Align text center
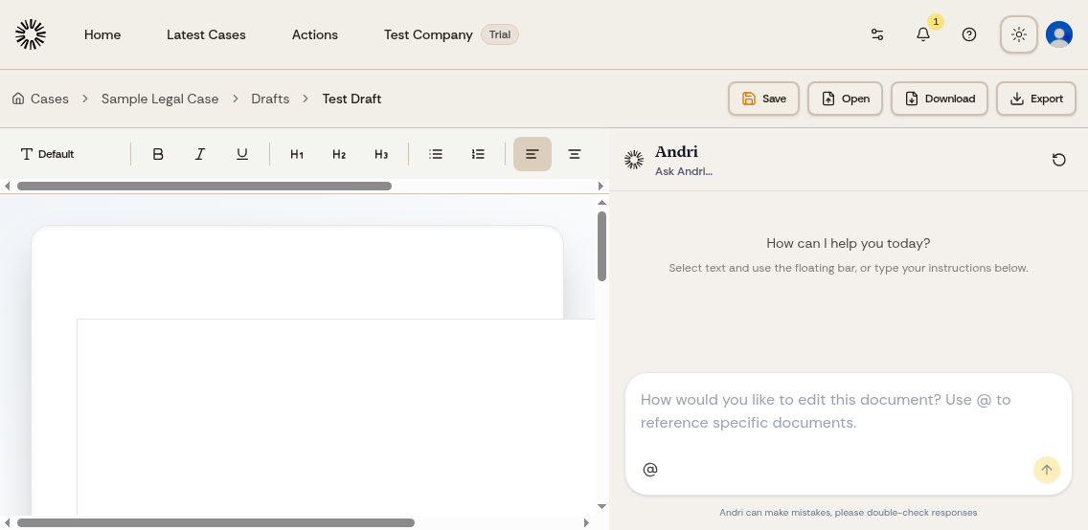 tap(575, 154)
